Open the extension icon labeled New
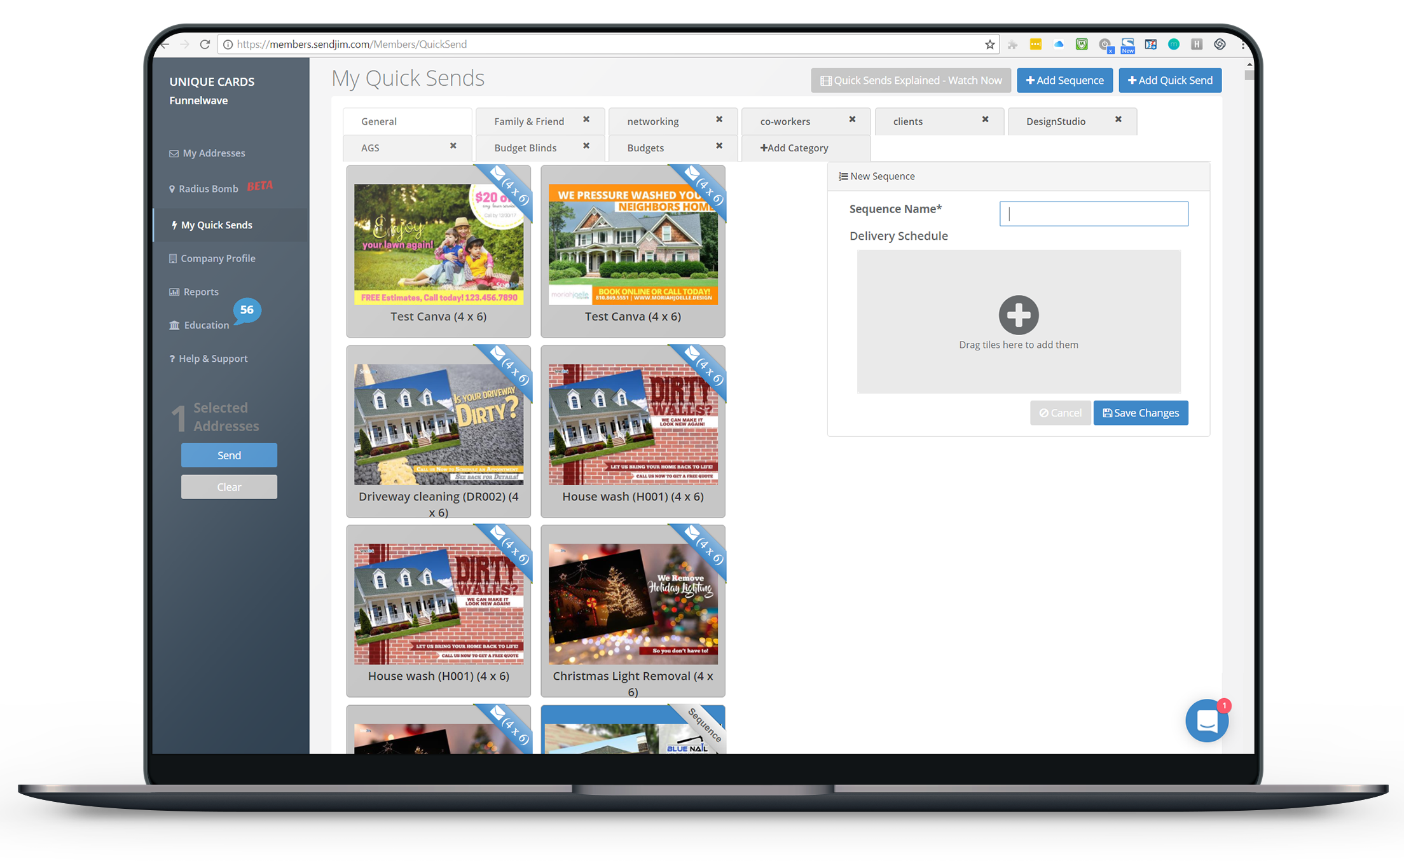Image resolution: width=1404 pixels, height=861 pixels. click(1127, 45)
